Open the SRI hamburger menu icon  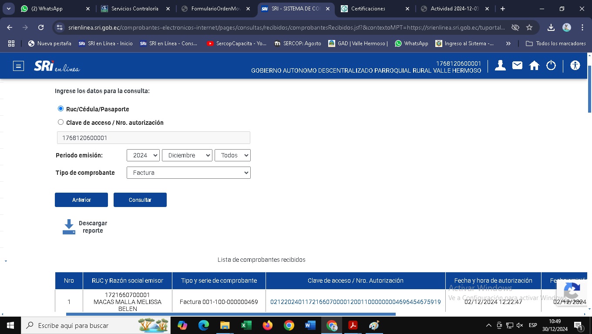(x=18, y=66)
